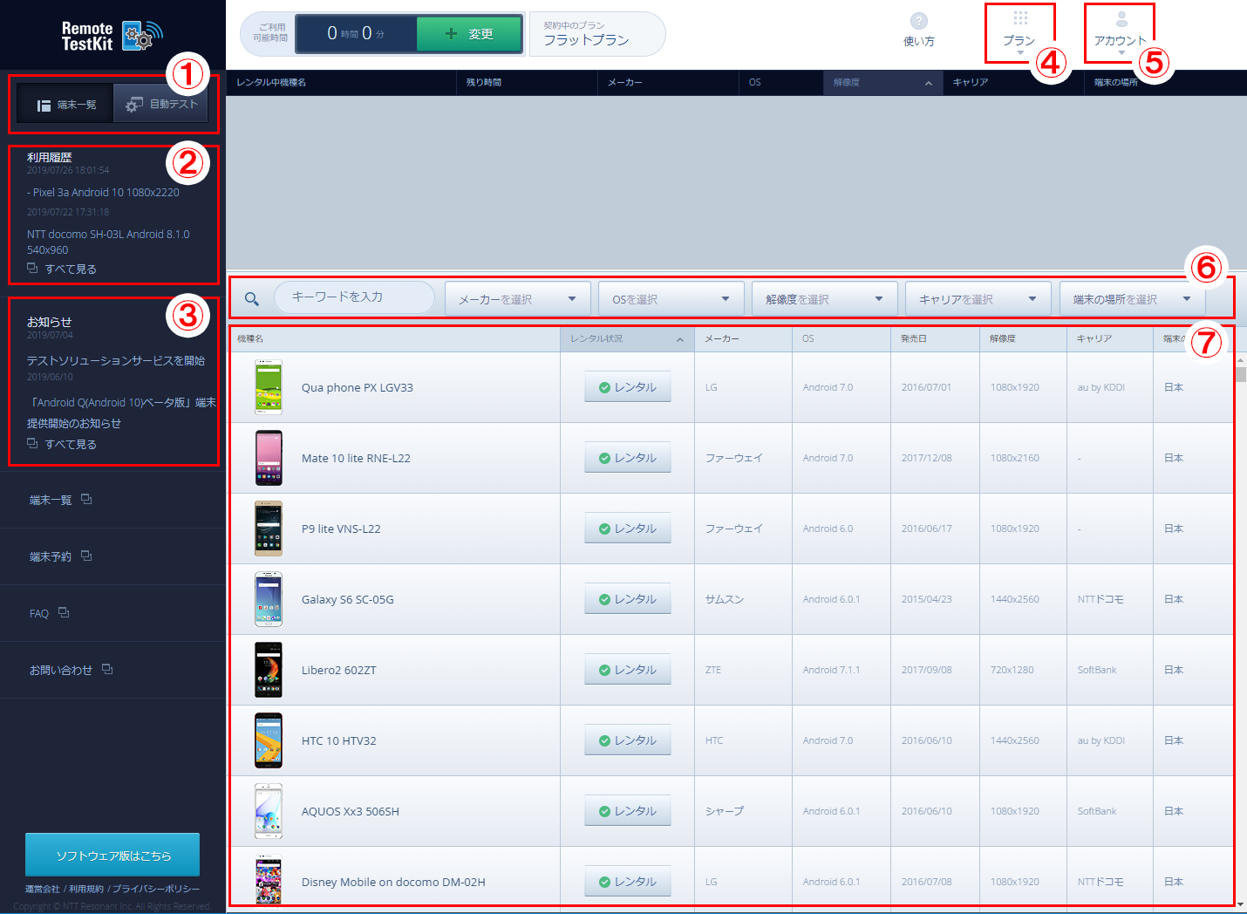Sort rented devices by 残り時間 header

(x=527, y=82)
